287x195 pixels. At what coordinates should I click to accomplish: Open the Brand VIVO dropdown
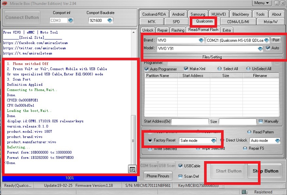click(201, 40)
